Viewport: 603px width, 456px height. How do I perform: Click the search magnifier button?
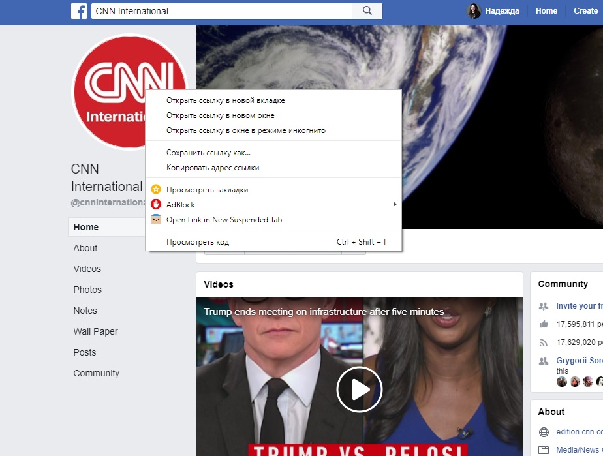click(x=367, y=11)
